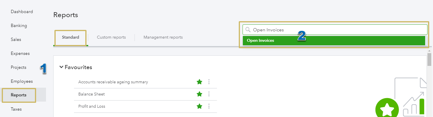The width and height of the screenshot is (433, 117).
Task: Open the Accounts receivable ageing summary report
Action: tap(113, 82)
